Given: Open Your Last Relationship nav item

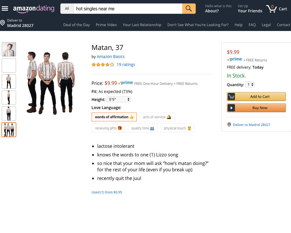Looking at the screenshot, I should point(142,25).
